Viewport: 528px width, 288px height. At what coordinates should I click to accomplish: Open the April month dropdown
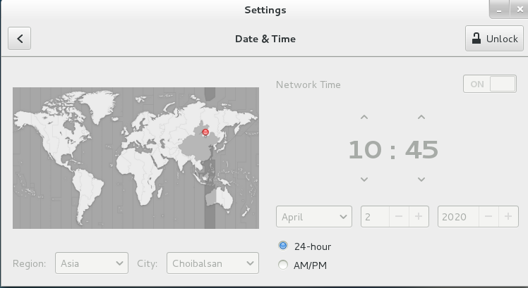(314, 217)
